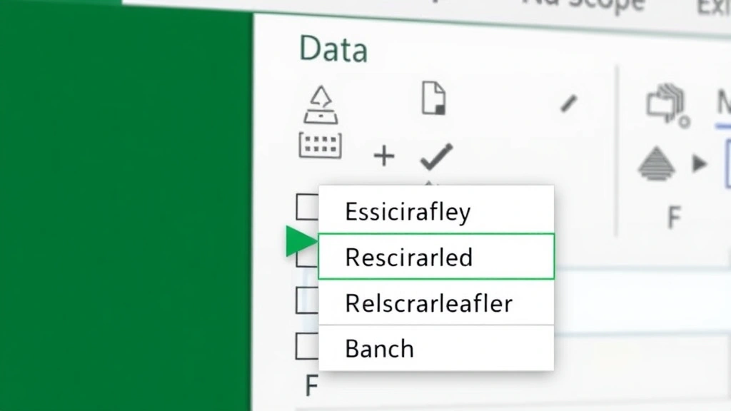731x411 pixels.
Task: Check the bottom checkbox next to Banch
Action: pos(307,347)
